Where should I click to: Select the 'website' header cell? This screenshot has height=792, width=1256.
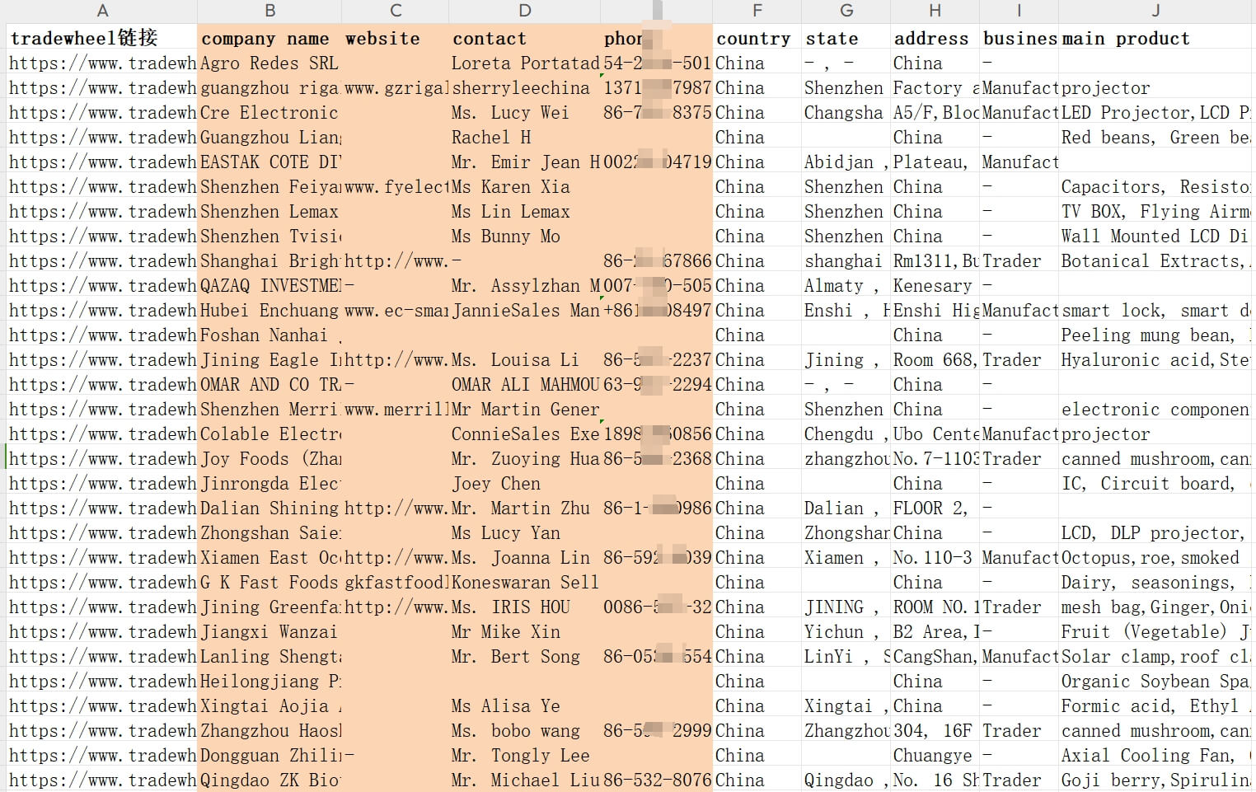[396, 38]
